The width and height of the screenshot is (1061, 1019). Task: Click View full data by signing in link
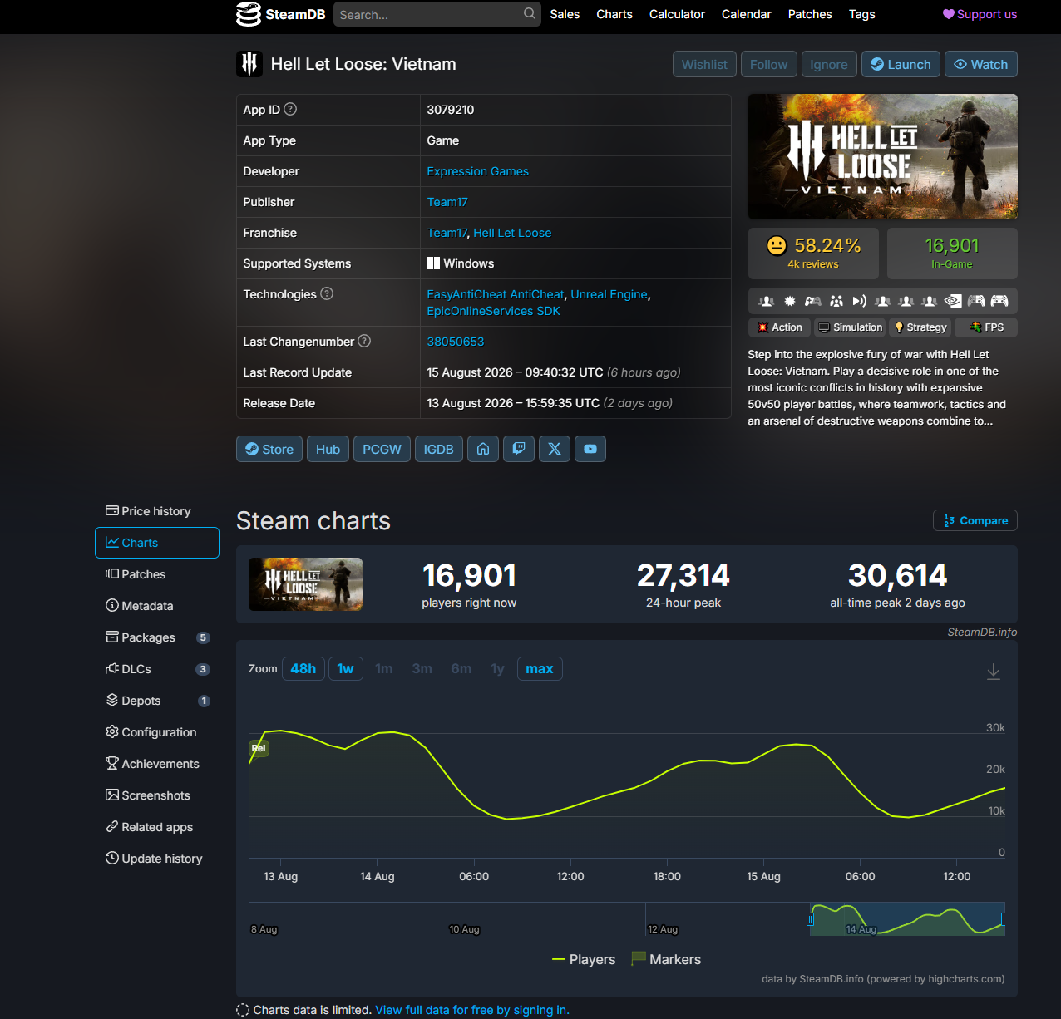click(472, 1010)
